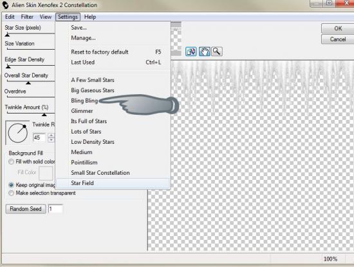
Task: Increase Twinkle Rotation with up stepper arrow
Action: 51,135
